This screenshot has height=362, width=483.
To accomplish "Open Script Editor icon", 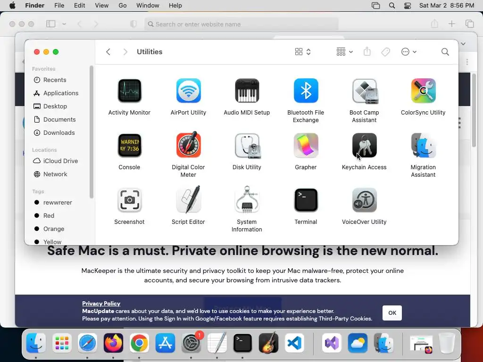I will pos(189,199).
